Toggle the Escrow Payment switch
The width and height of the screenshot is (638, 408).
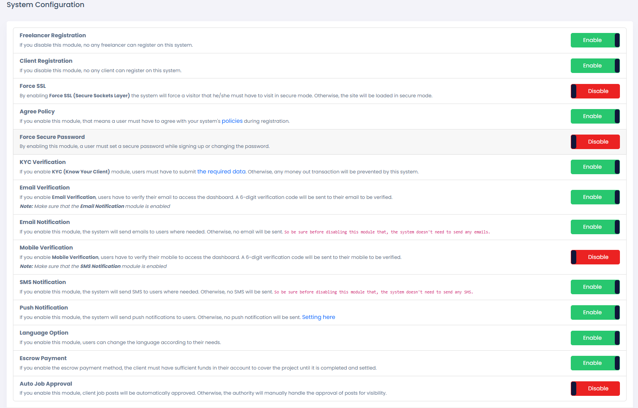click(x=595, y=363)
